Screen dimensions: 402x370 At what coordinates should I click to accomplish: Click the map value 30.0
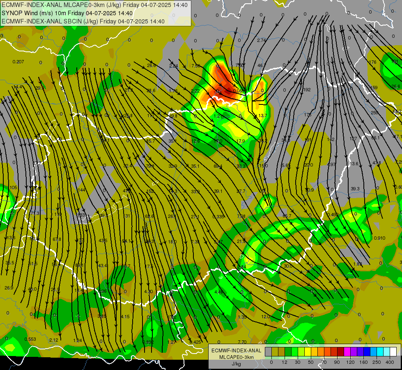click(x=288, y=266)
